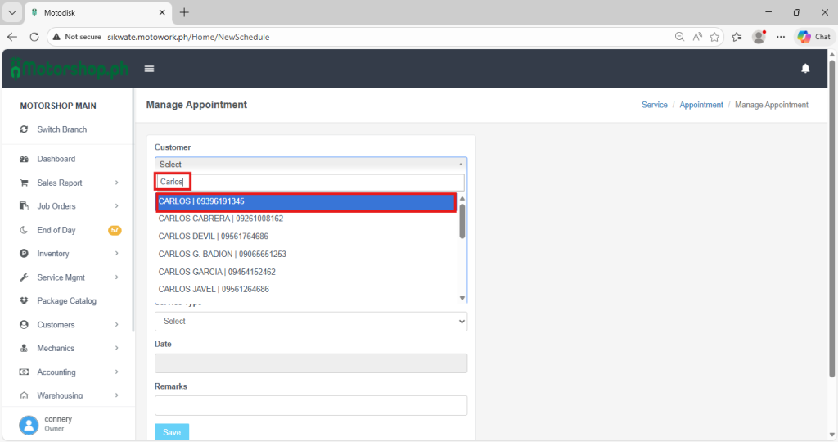
Task: Open End of Day section
Action: pyautogui.click(x=56, y=230)
